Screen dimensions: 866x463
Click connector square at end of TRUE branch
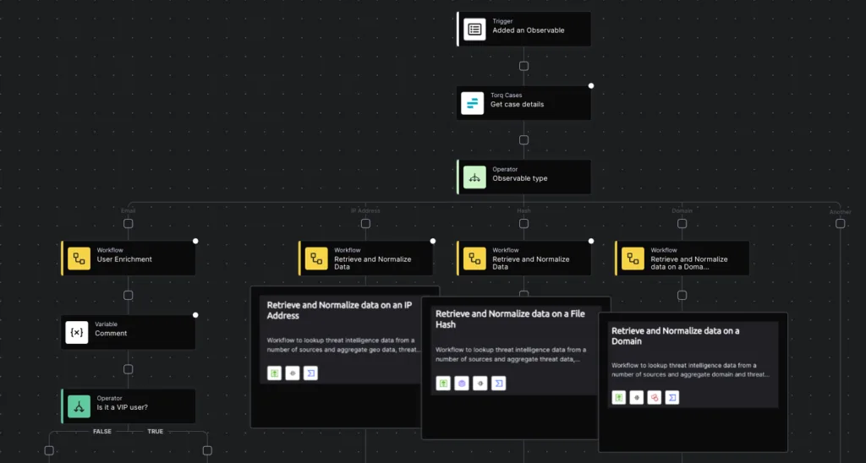207,451
